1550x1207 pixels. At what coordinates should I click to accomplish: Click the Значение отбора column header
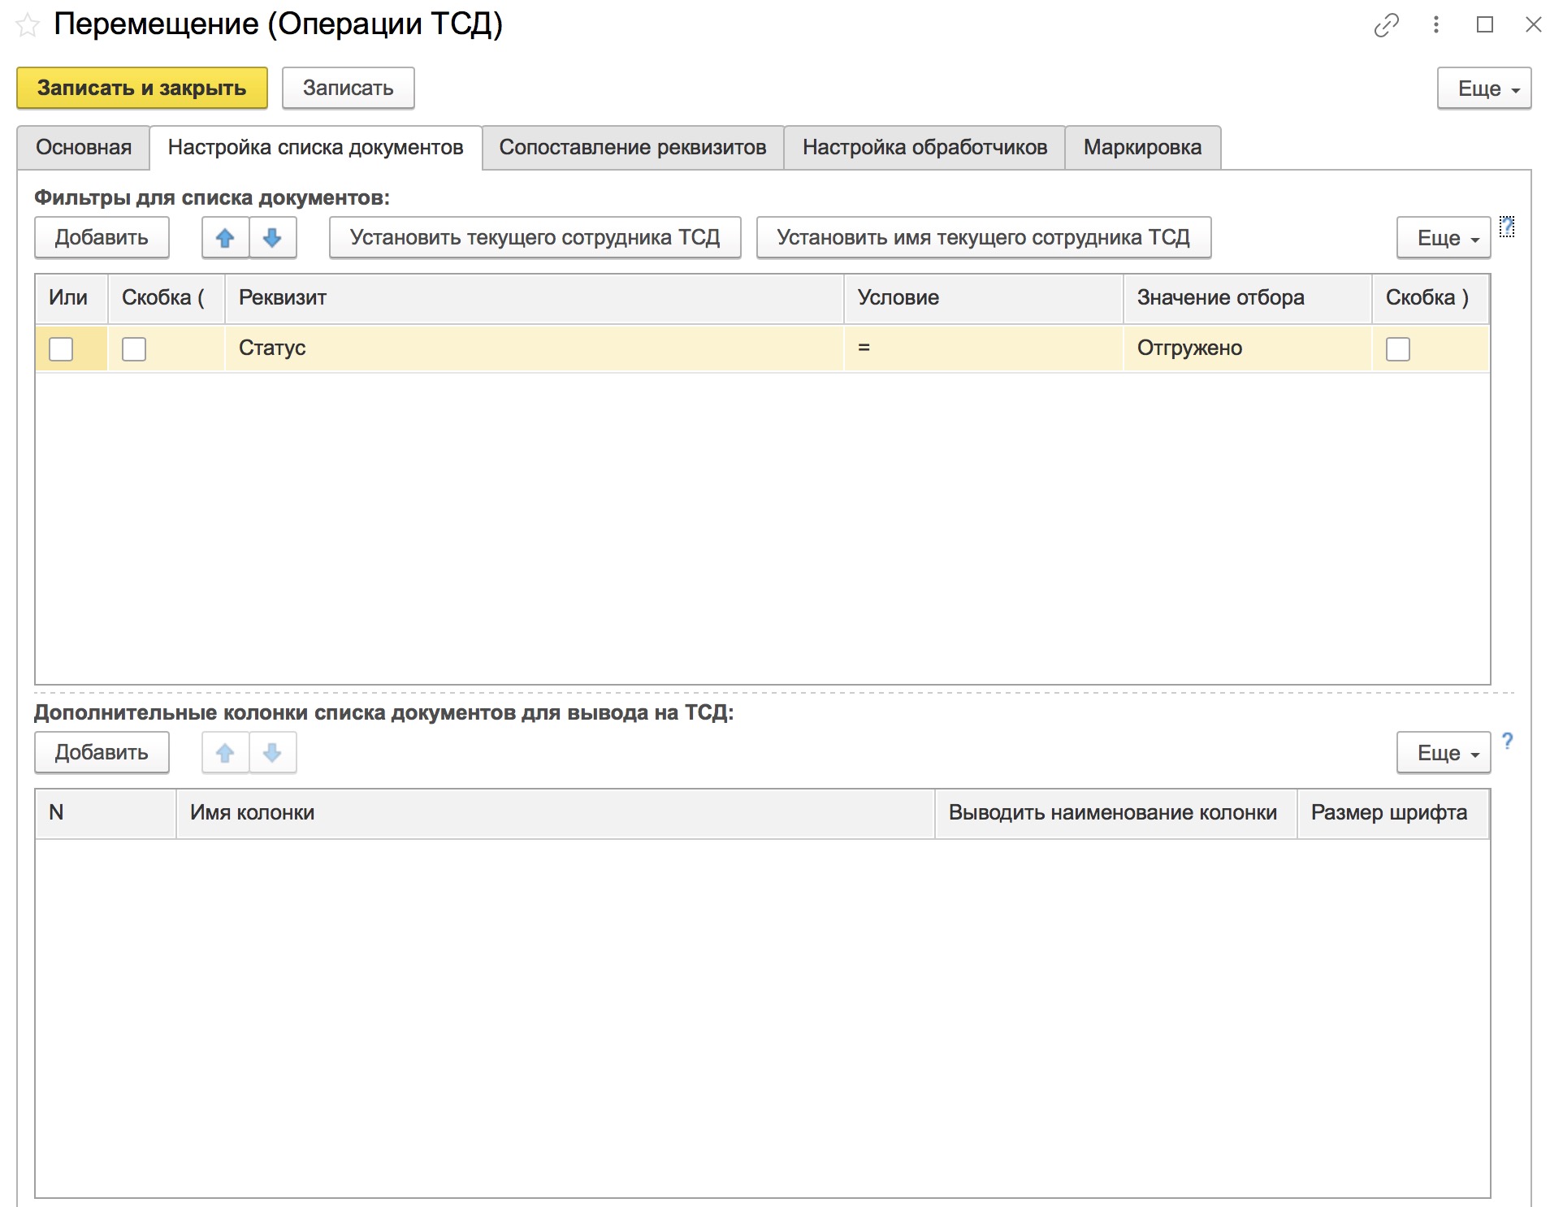click(x=1248, y=298)
